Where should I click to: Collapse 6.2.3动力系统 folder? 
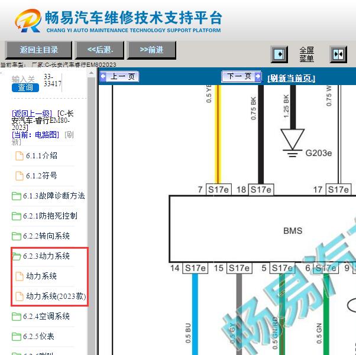46,256
